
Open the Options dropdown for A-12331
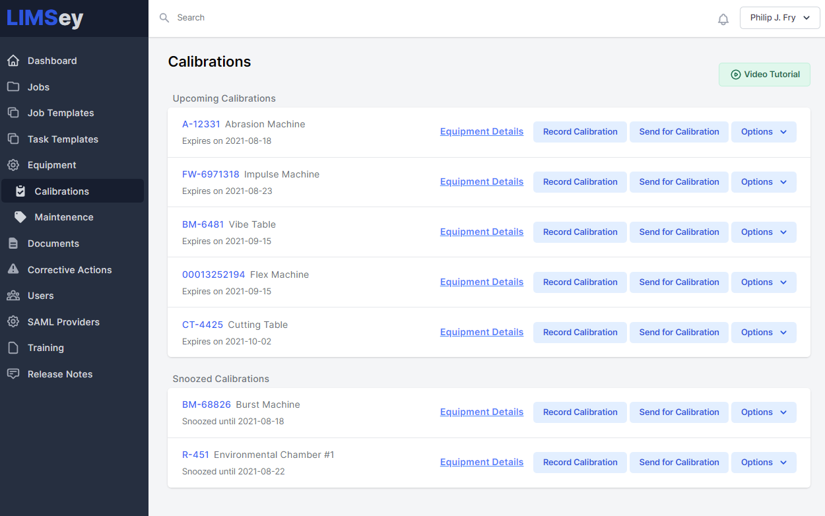click(x=764, y=131)
